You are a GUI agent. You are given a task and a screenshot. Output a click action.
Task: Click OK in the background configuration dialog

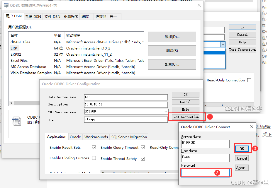(242, 27)
